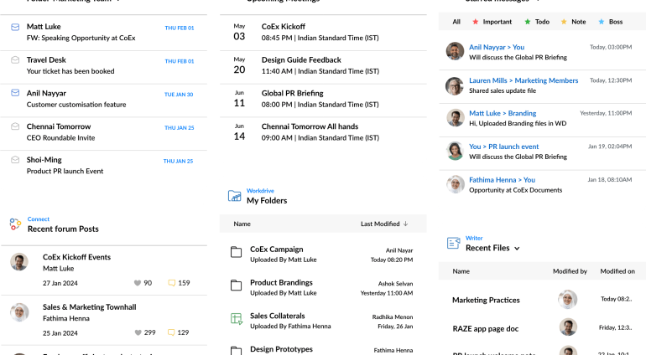Sort by Last Modified column arrow
This screenshot has width=646, height=355.
406,224
